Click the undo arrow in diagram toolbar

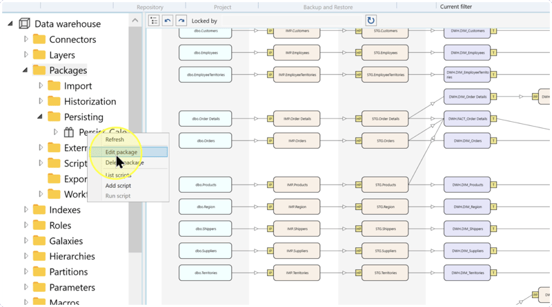tap(168, 21)
